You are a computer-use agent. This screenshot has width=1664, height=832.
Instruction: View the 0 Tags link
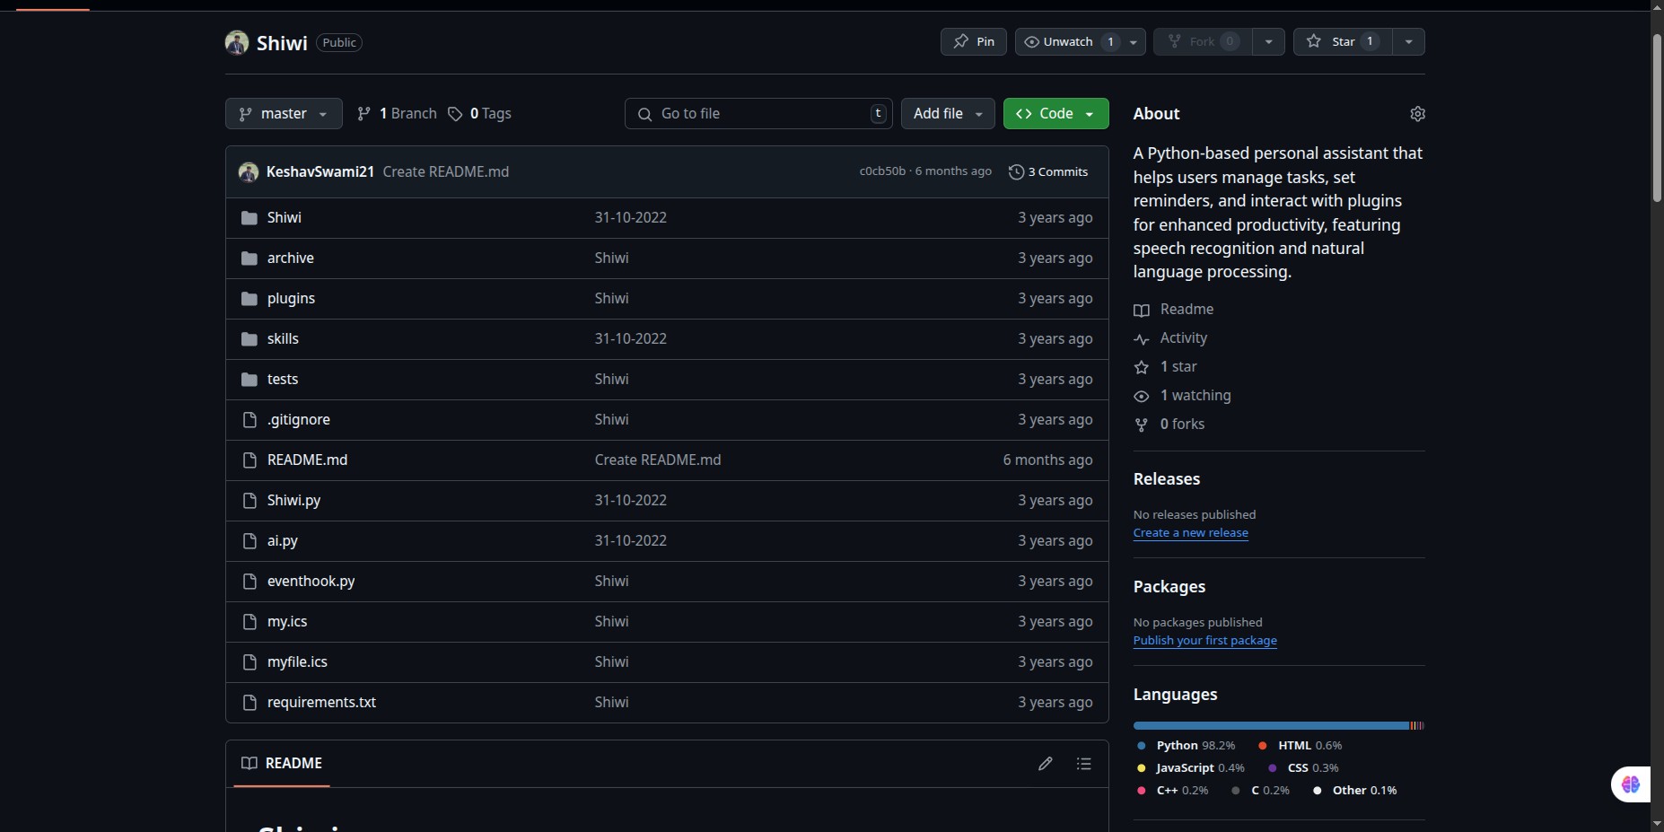[x=479, y=113]
